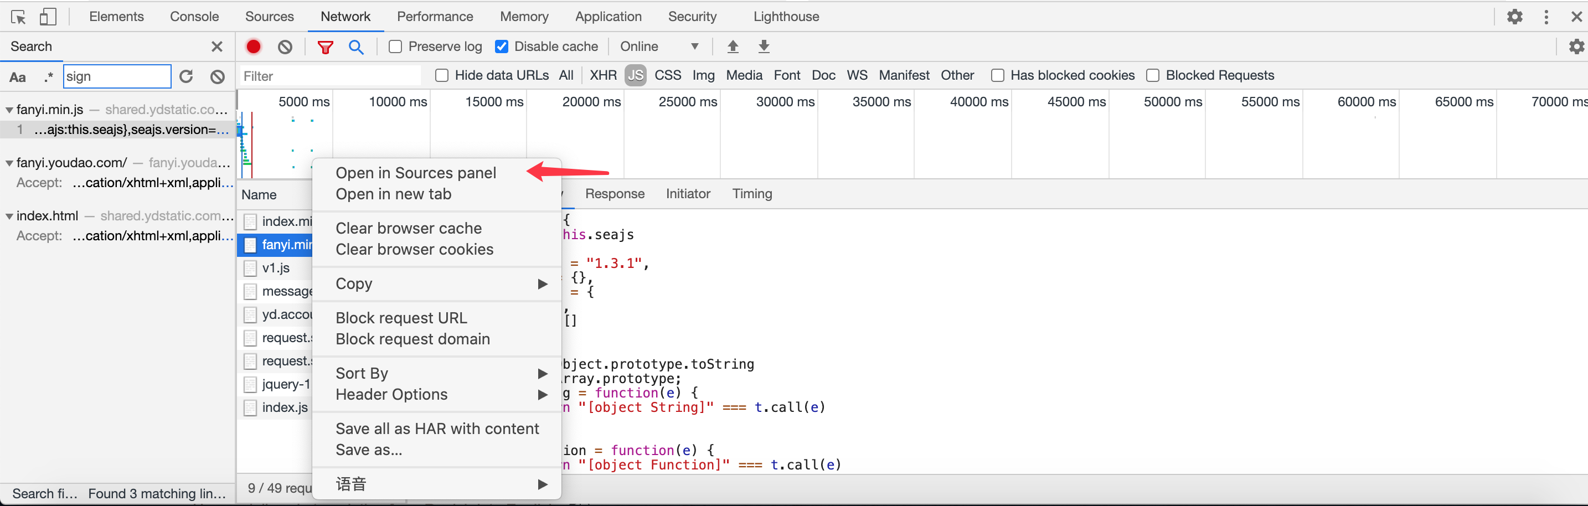Expand the Header Options submenu
This screenshot has height=506, width=1588.
point(436,394)
